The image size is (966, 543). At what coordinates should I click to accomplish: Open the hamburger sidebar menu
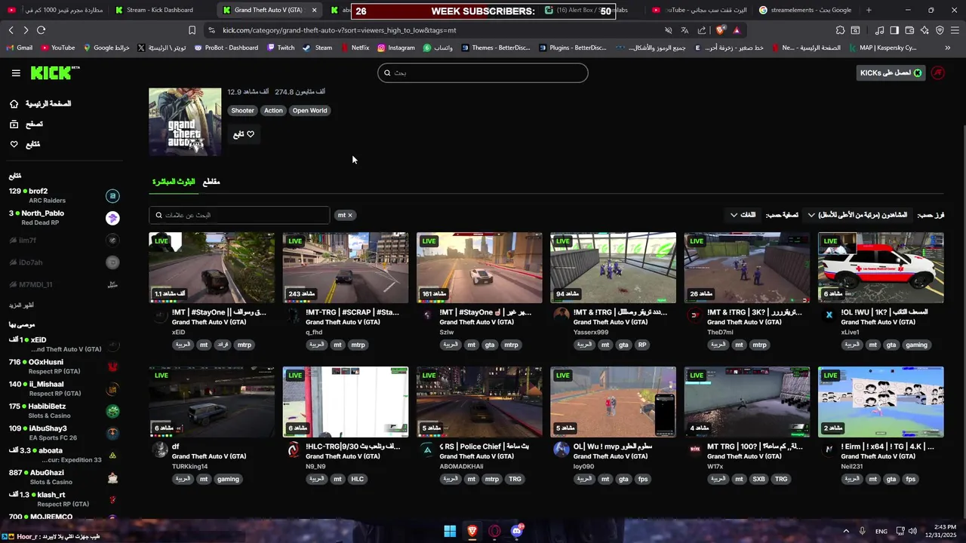click(x=16, y=73)
